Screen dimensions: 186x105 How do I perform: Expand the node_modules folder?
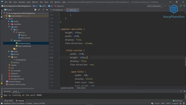(x=6, y=16)
